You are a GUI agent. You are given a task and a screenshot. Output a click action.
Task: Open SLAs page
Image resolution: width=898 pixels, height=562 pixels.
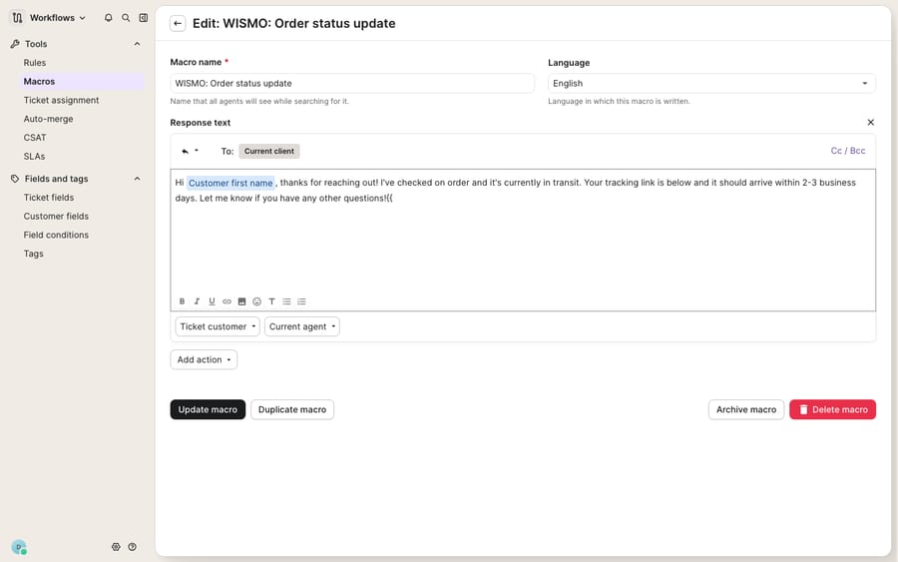click(34, 157)
